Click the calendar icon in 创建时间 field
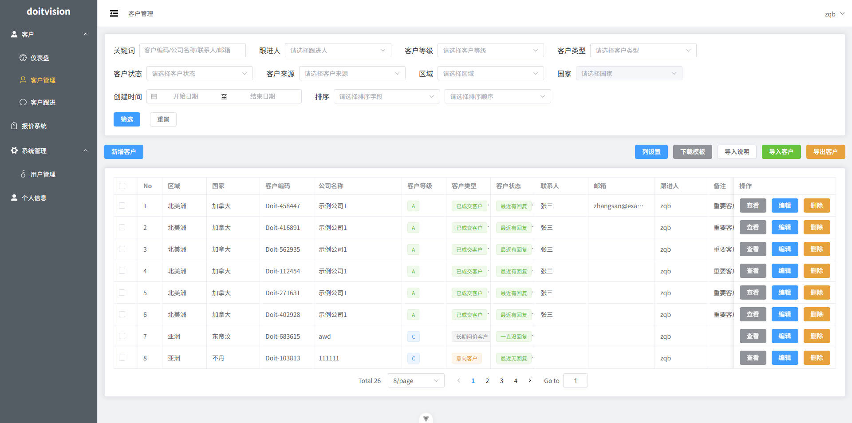 pyautogui.click(x=154, y=96)
